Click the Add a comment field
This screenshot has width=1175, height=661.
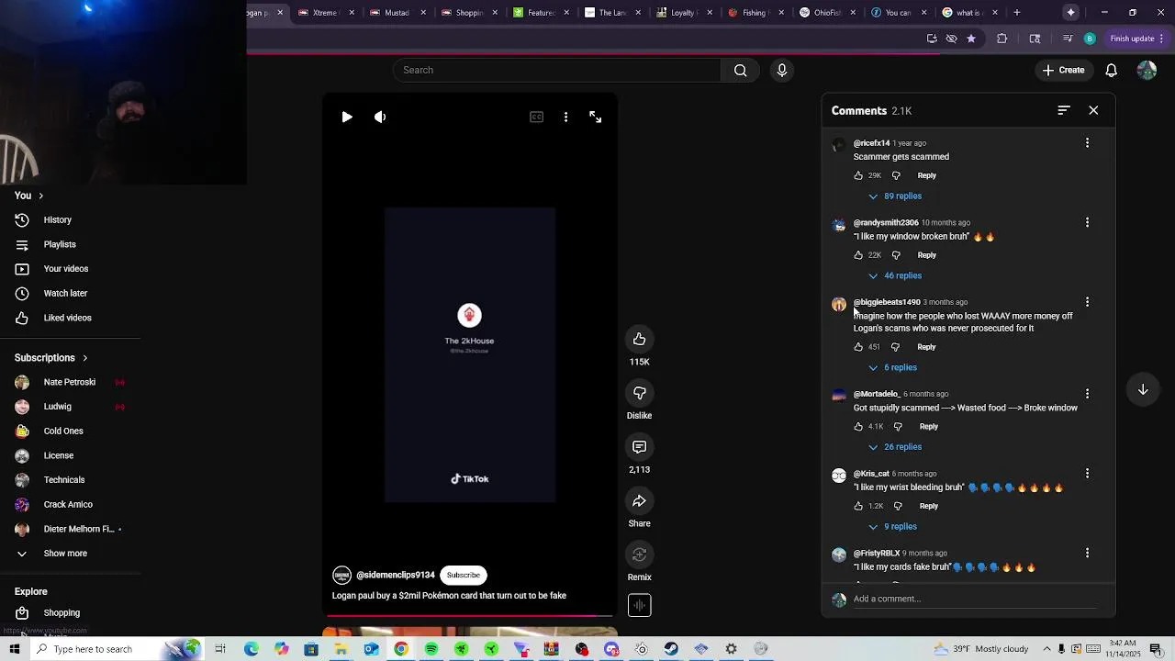973,599
